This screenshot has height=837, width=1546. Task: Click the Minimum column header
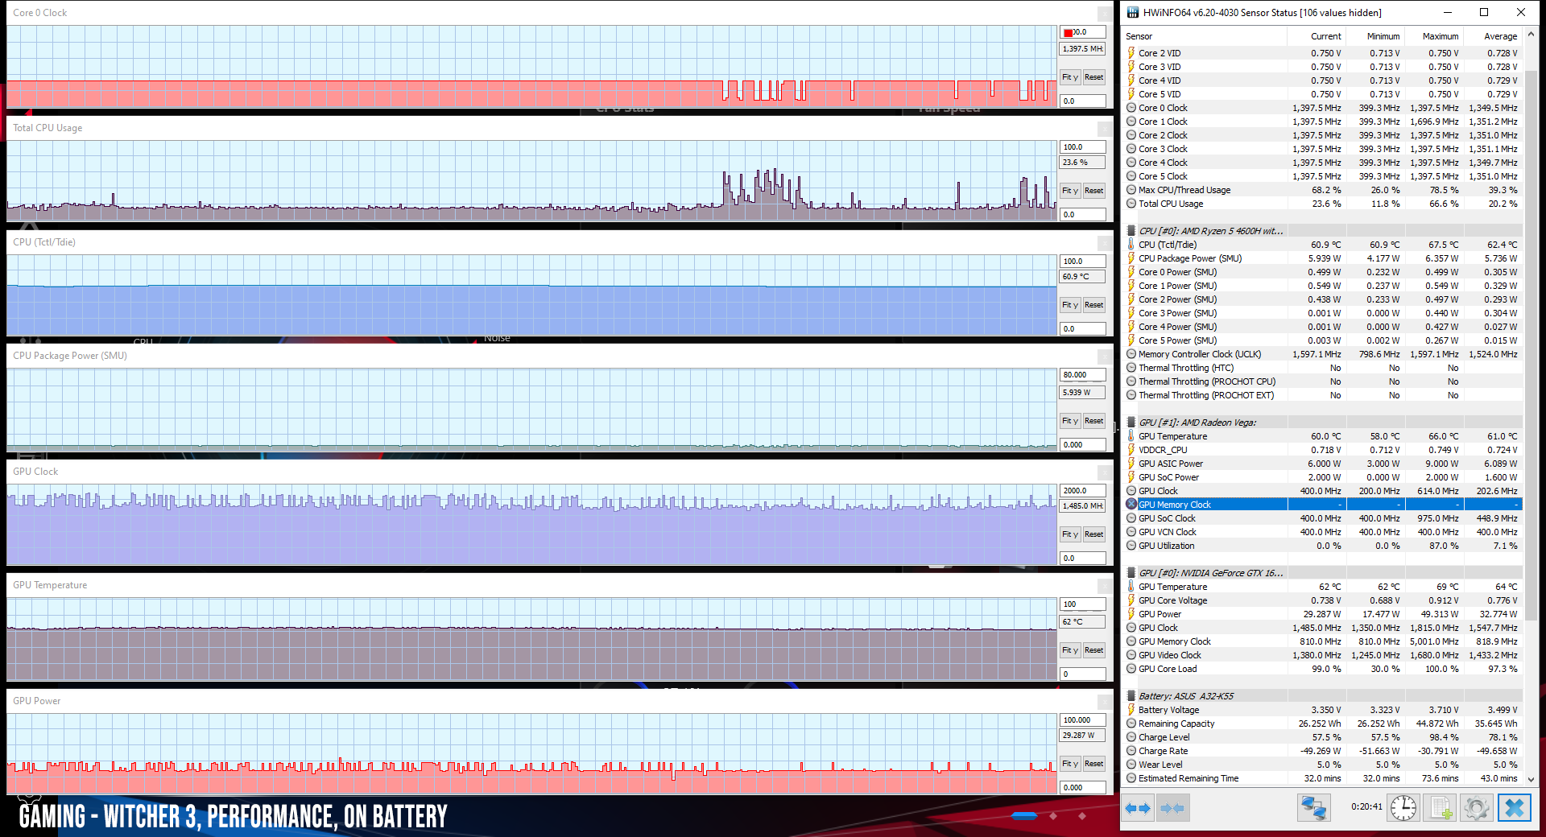pos(1375,36)
